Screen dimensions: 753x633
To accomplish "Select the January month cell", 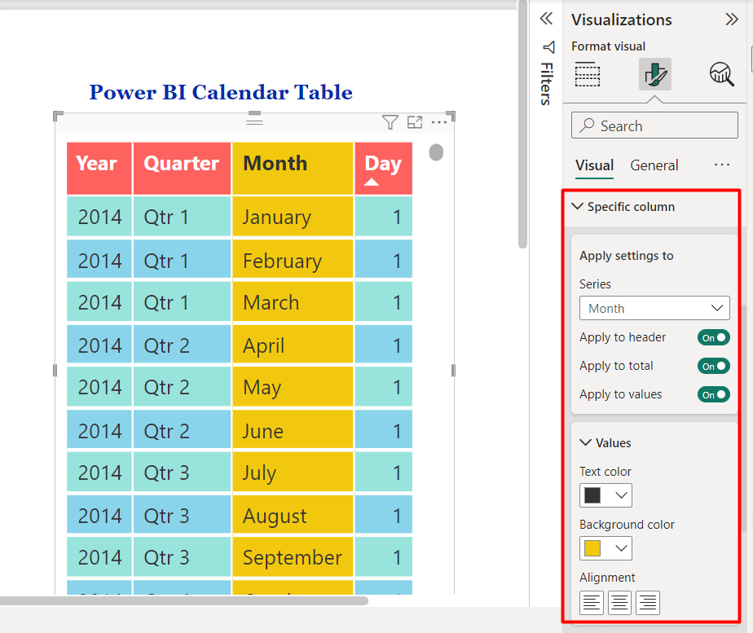I will [x=293, y=217].
